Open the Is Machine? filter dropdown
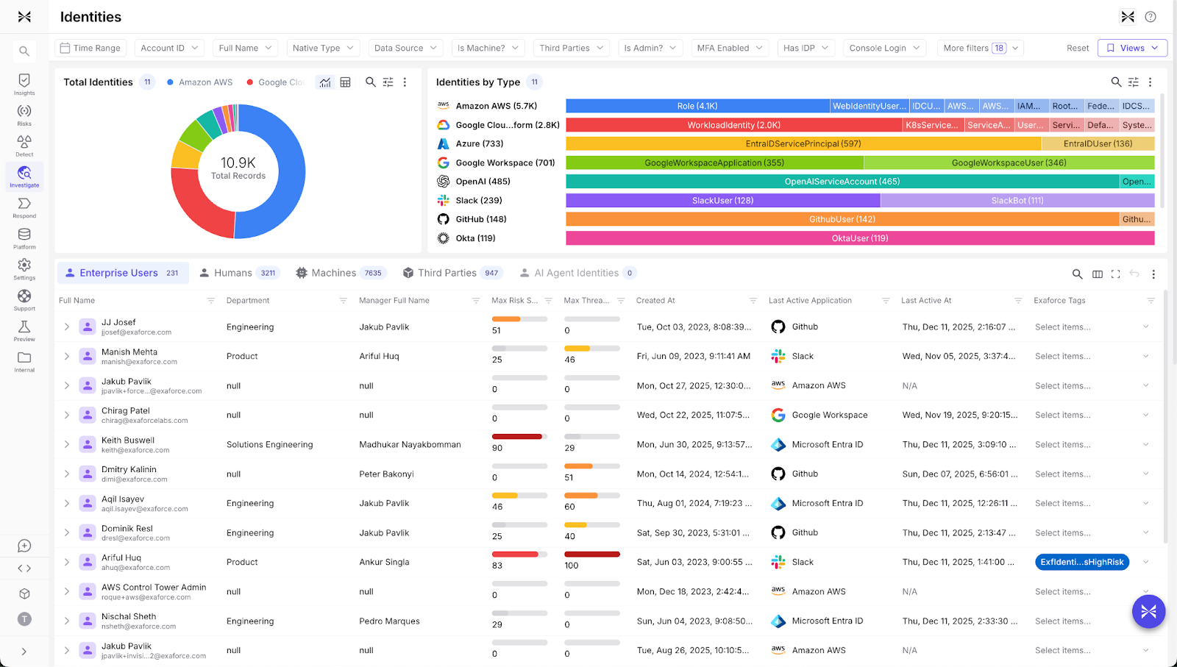The height and width of the screenshot is (667, 1177). (488, 47)
